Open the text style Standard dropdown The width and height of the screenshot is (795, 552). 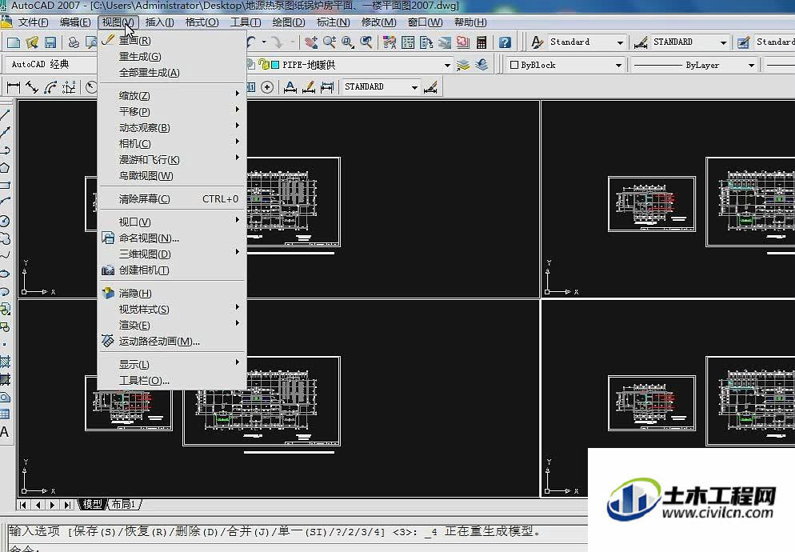click(620, 42)
